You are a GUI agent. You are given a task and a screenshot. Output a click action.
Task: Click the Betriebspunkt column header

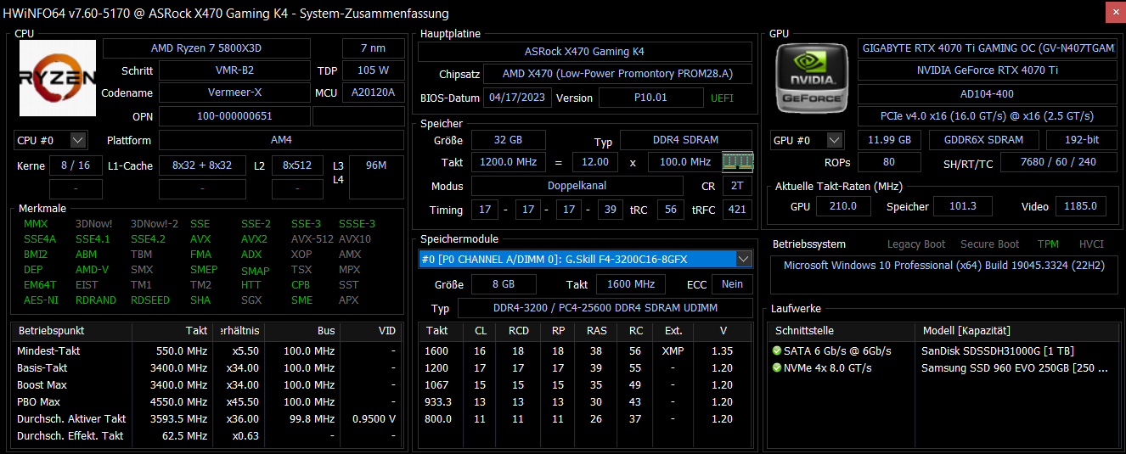pos(71,331)
